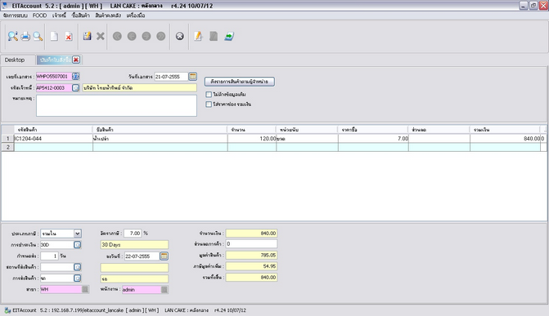This screenshot has width=549, height=316.
Task: Click into the large remarks text area
Action: tap(116, 105)
